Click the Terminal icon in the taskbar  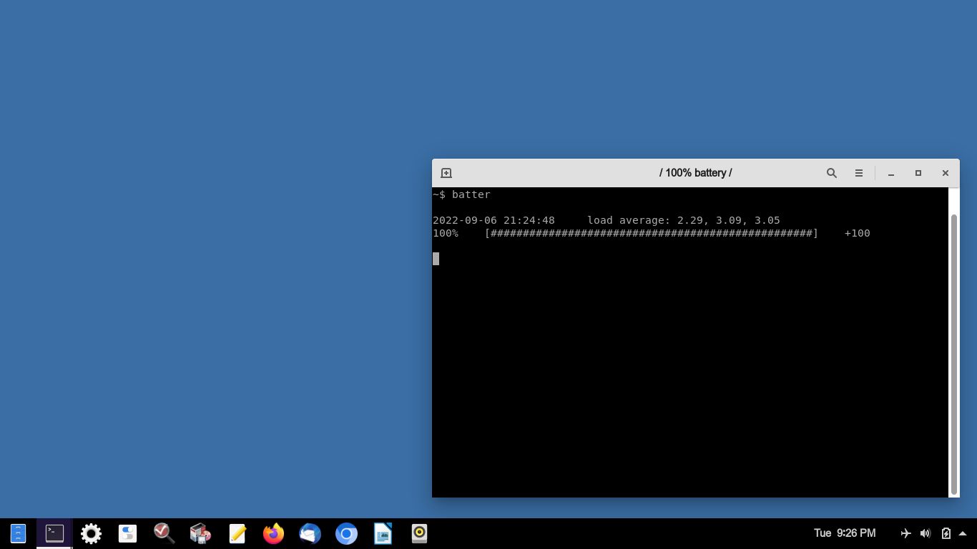(x=54, y=533)
